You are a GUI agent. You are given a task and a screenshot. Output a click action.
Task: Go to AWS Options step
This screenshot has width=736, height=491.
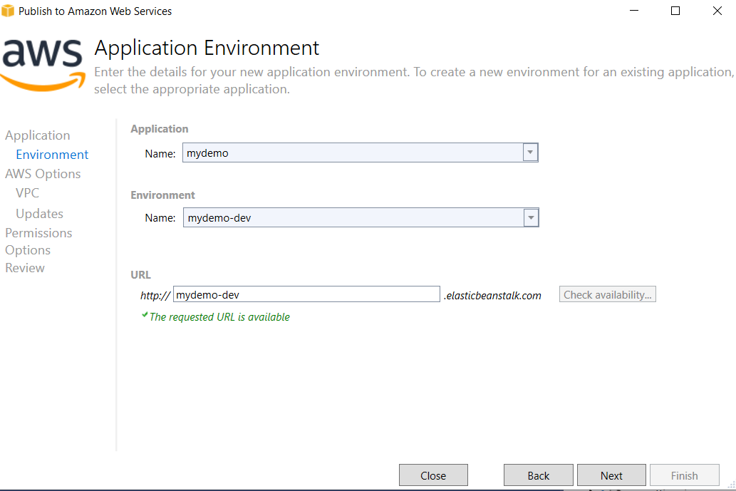(43, 174)
